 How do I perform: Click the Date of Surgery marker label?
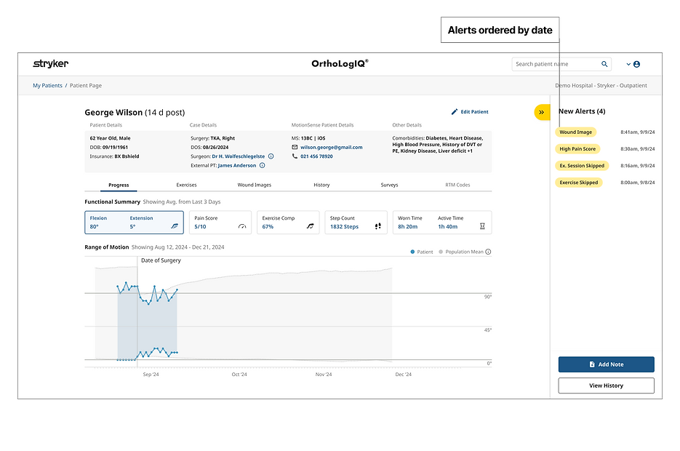point(161,260)
